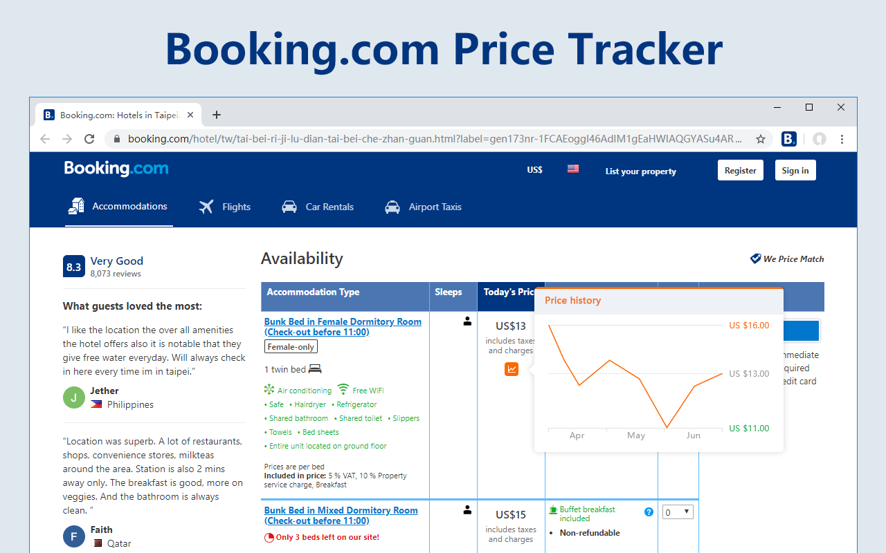This screenshot has width=886, height=553.
Task: Open the browser three-dot menu
Action: pyautogui.click(x=842, y=139)
